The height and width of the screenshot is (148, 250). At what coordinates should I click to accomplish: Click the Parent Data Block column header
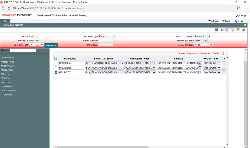pos(104,58)
